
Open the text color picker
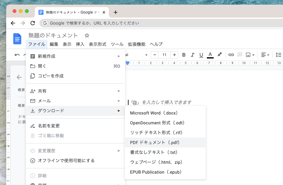210,55
